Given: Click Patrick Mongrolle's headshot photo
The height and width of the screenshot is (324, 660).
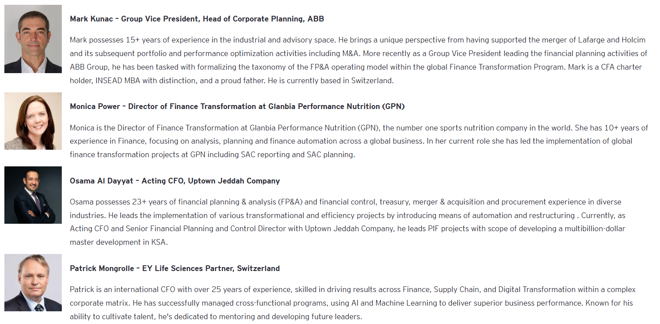Looking at the screenshot, I should point(33,282).
